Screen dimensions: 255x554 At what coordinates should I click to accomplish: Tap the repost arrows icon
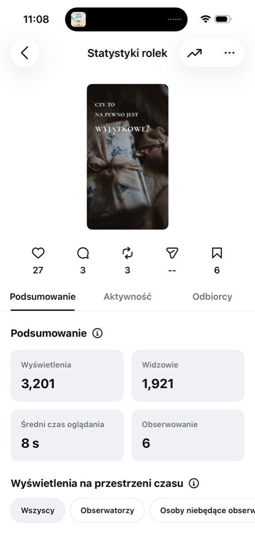pyautogui.click(x=127, y=253)
